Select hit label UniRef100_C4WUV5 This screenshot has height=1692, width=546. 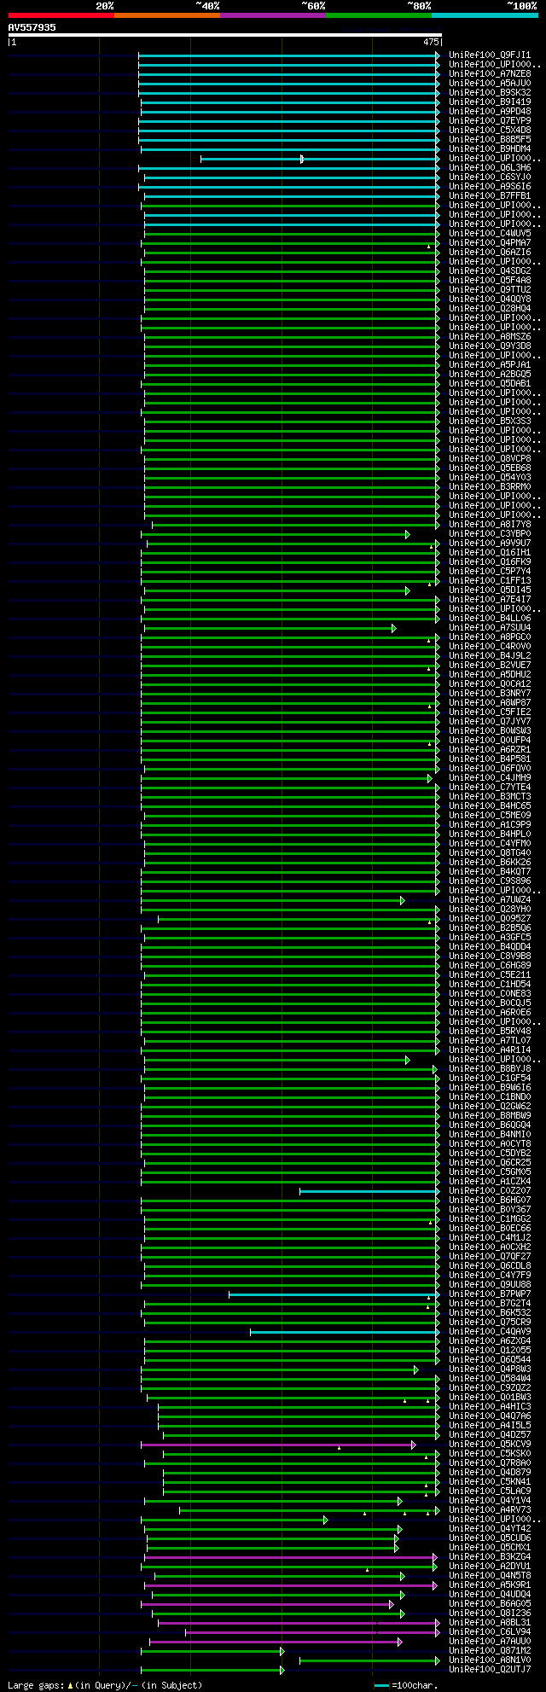pyautogui.click(x=490, y=234)
